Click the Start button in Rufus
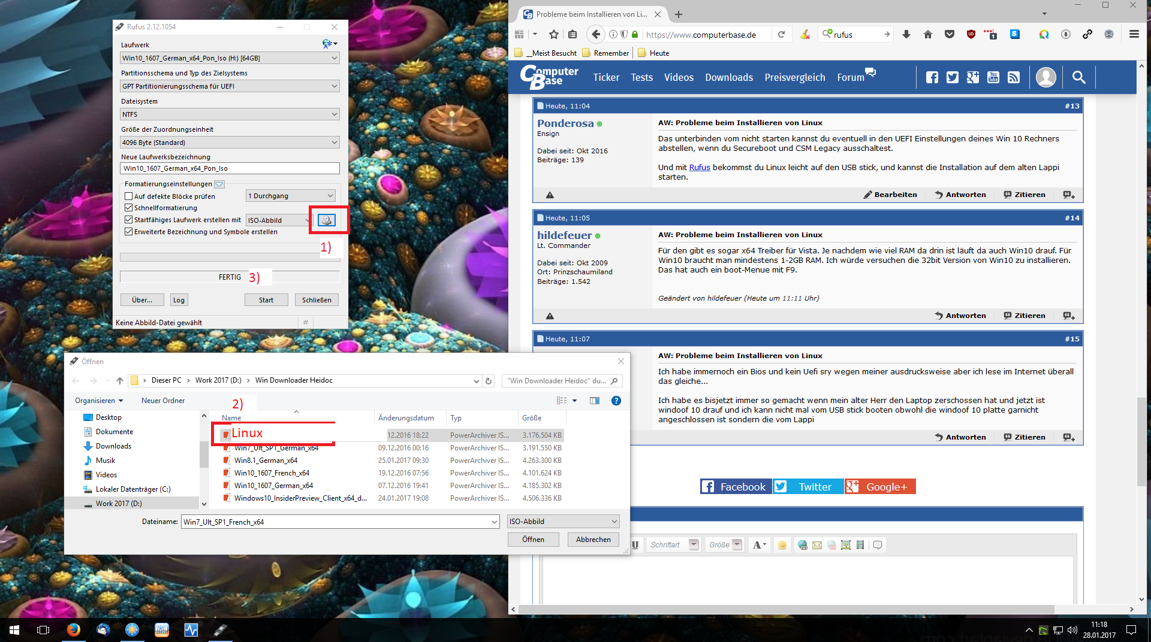Image resolution: width=1151 pixels, height=642 pixels. pyautogui.click(x=266, y=300)
